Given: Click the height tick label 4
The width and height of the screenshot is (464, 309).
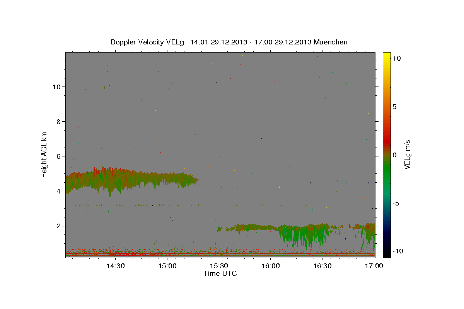Looking at the screenshot, I should click(58, 191).
